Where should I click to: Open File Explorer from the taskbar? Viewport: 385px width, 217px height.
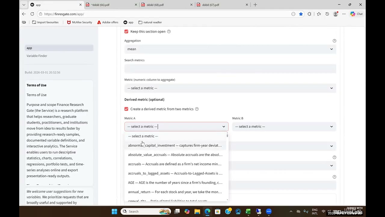[x=197, y=211]
